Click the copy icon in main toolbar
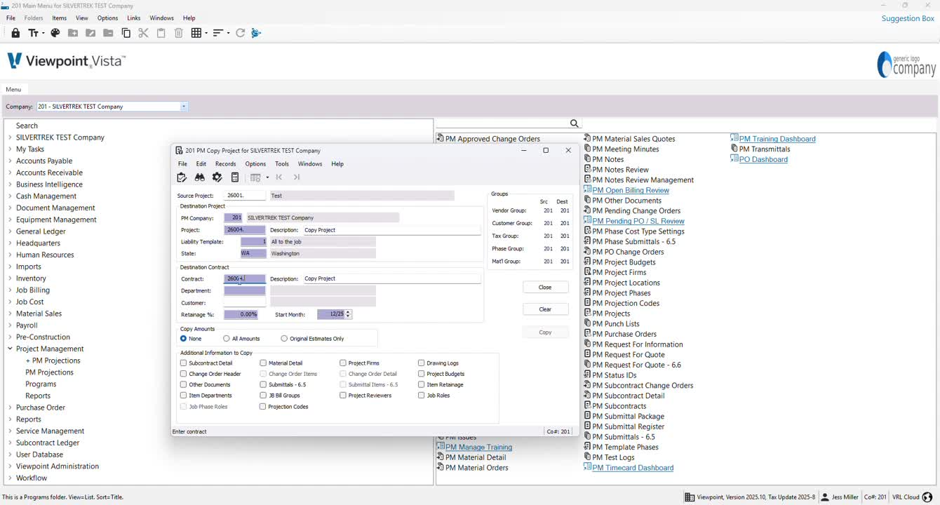Screen dimensions: 940x505 click(126, 33)
